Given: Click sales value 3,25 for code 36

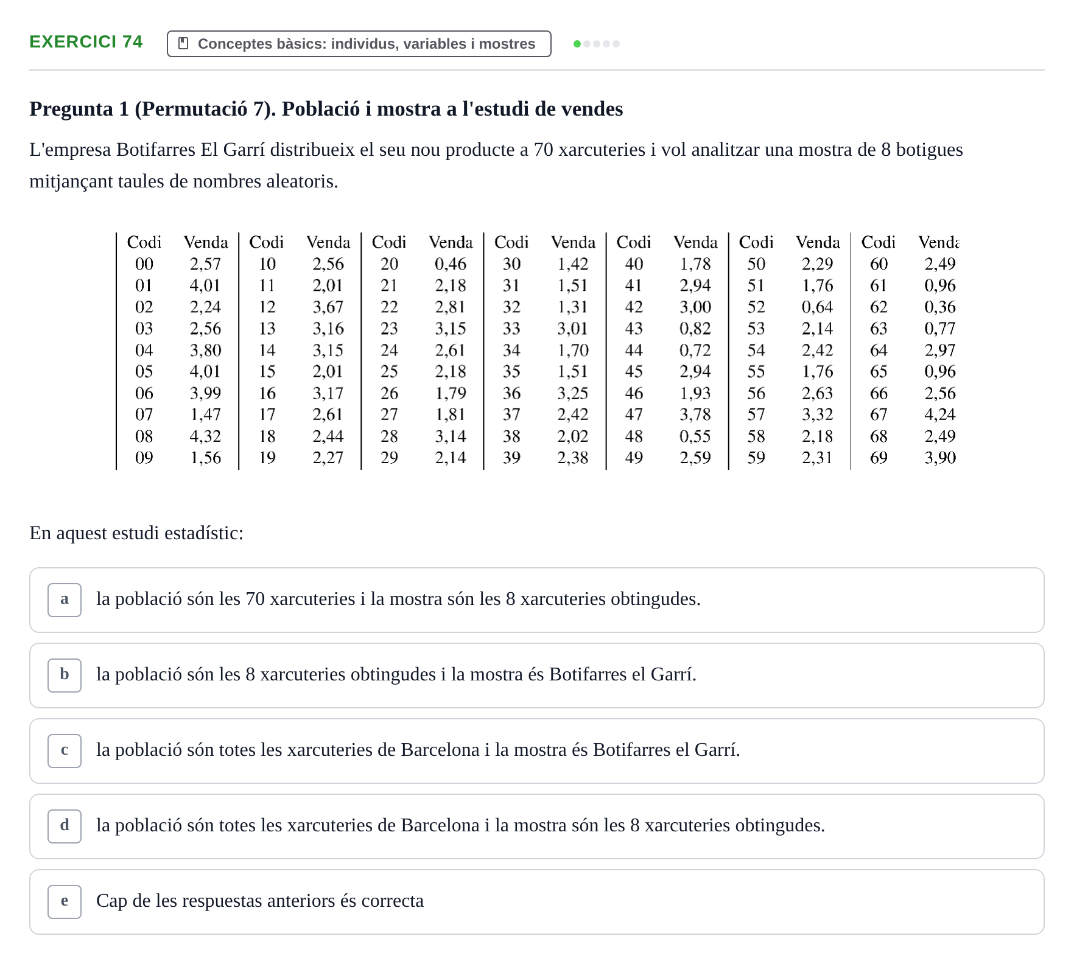Looking at the screenshot, I should tap(573, 393).
